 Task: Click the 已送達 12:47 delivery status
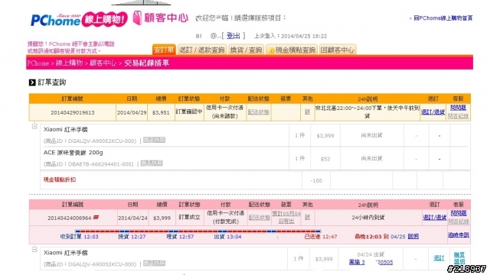(x=321, y=237)
